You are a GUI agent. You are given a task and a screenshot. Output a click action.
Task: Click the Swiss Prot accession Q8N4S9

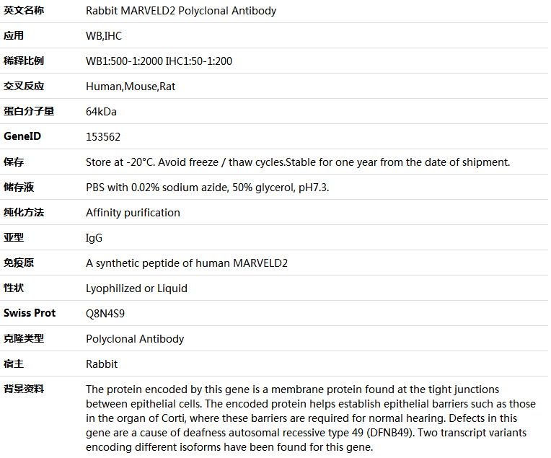pos(105,314)
